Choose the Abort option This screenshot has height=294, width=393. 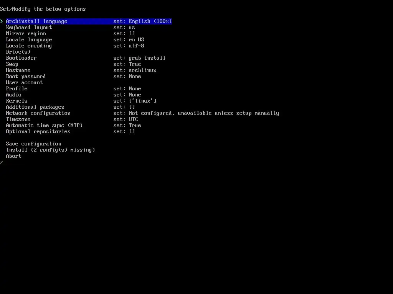pos(13,156)
